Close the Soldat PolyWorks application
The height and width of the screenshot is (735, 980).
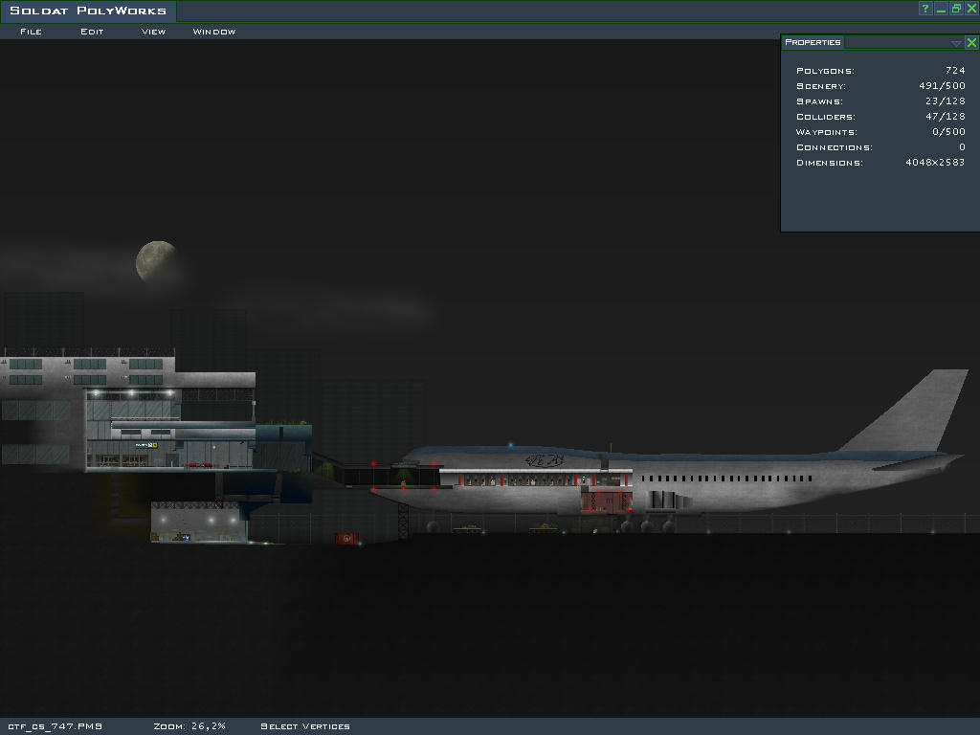(x=971, y=9)
